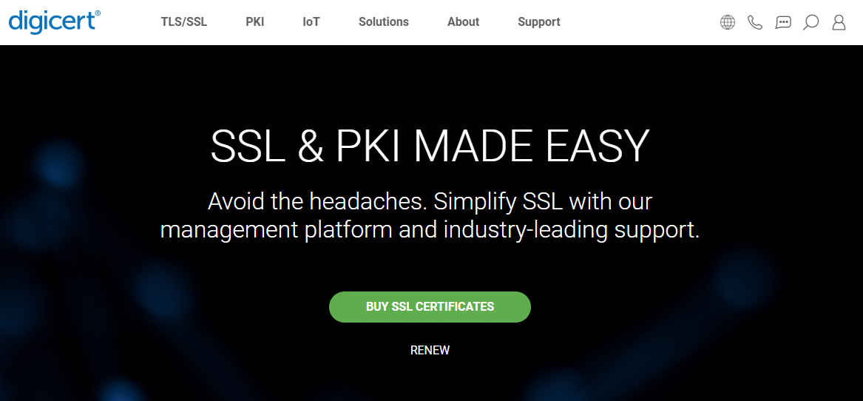Click the SSL & PKI Made Easy headline

pos(430,146)
